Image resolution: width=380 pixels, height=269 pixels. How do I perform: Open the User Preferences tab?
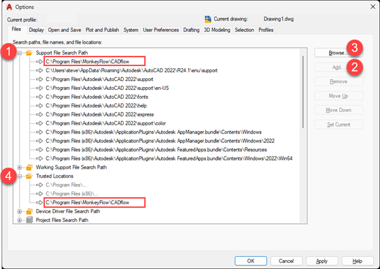[160, 30]
